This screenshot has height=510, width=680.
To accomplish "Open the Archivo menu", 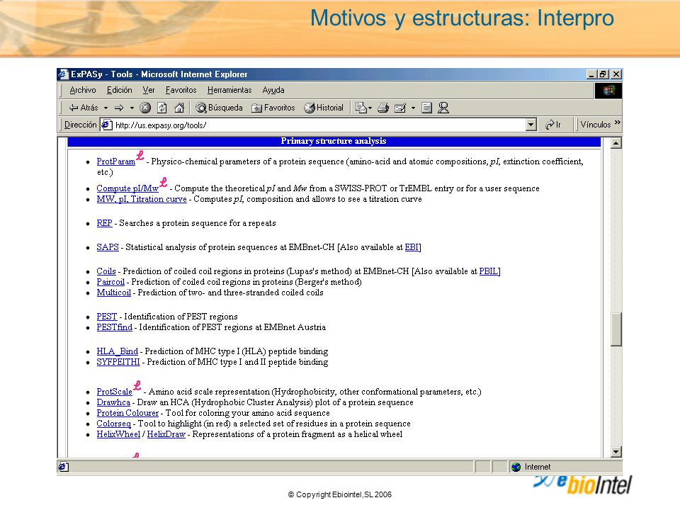I will click(83, 90).
